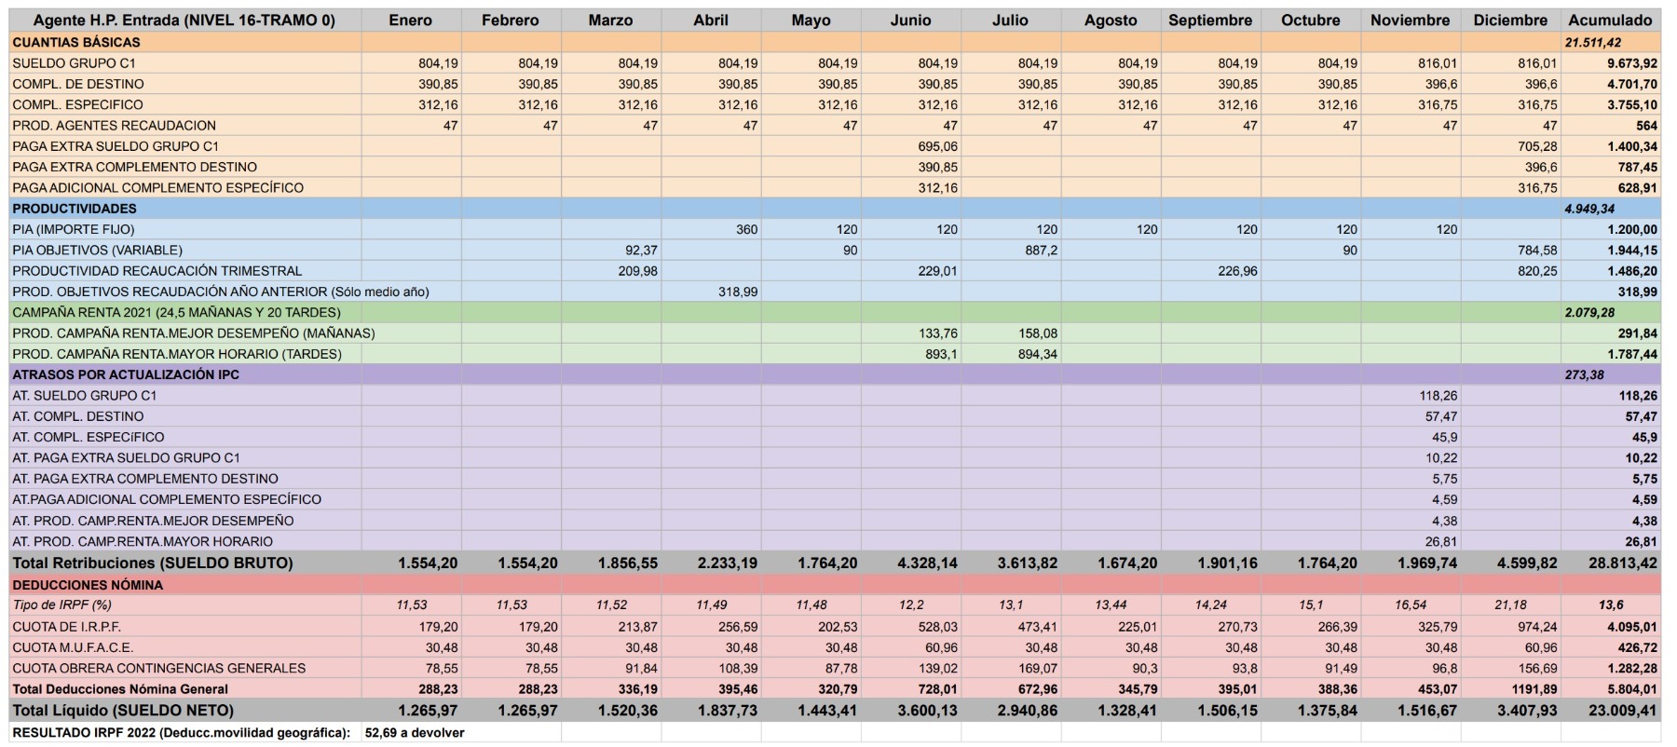Select the DEDUCCIONES NÓMINA section heading
Screen dimensions: 1677x747
(x=88, y=585)
